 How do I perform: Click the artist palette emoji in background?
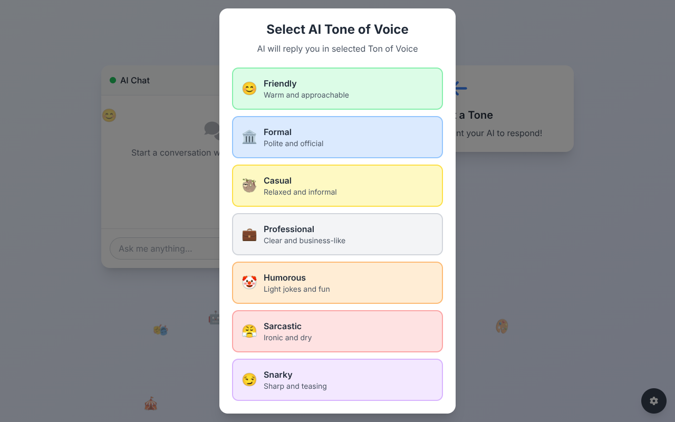(502, 327)
